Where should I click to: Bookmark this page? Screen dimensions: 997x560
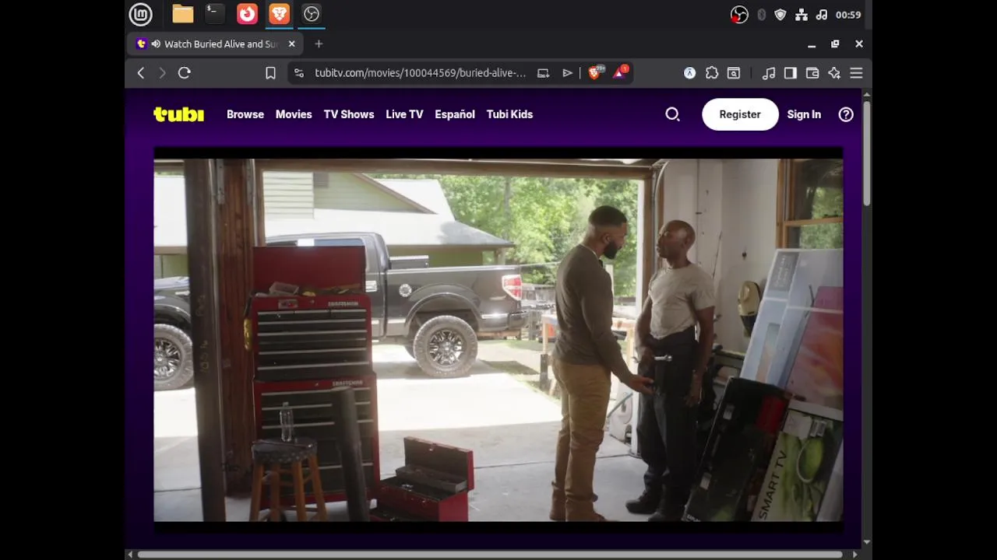pyautogui.click(x=270, y=73)
